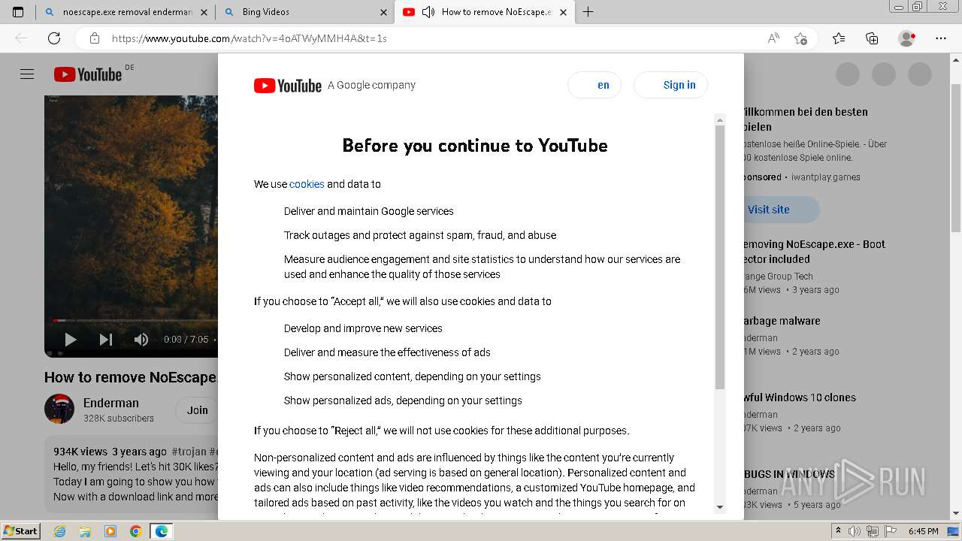This screenshot has height=541, width=962.
Task: Show hidden system tray icons
Action: click(x=838, y=531)
